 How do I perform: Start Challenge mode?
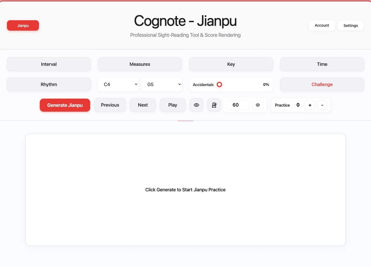(322, 84)
